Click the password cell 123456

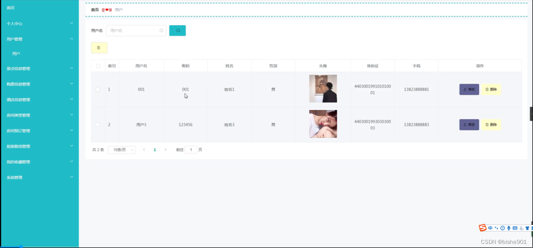(185, 125)
